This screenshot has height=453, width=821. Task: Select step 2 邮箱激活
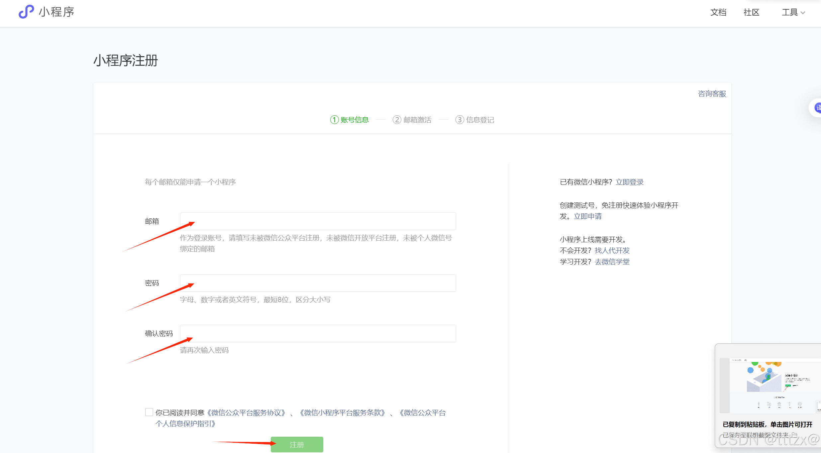click(x=412, y=120)
